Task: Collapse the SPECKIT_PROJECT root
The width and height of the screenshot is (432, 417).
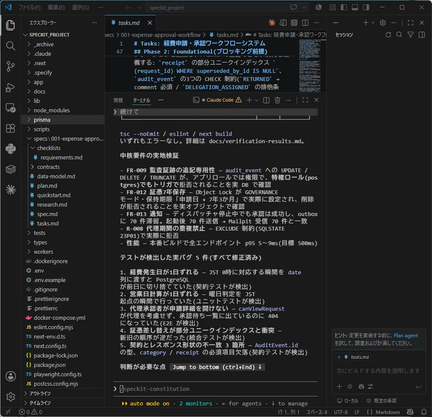Action: tap(63, 35)
